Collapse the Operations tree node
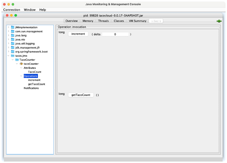The image size is (227, 163). pyautogui.click(x=21, y=76)
